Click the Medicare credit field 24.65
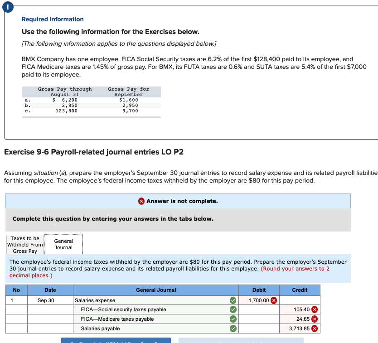Image resolution: width=378 pixels, height=343 pixels. [x=300, y=319]
